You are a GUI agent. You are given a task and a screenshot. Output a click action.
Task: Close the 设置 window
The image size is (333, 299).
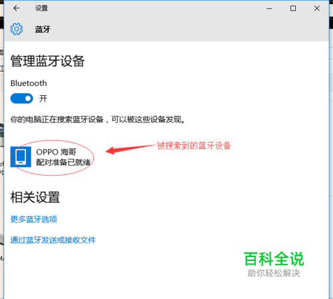[x=317, y=9]
